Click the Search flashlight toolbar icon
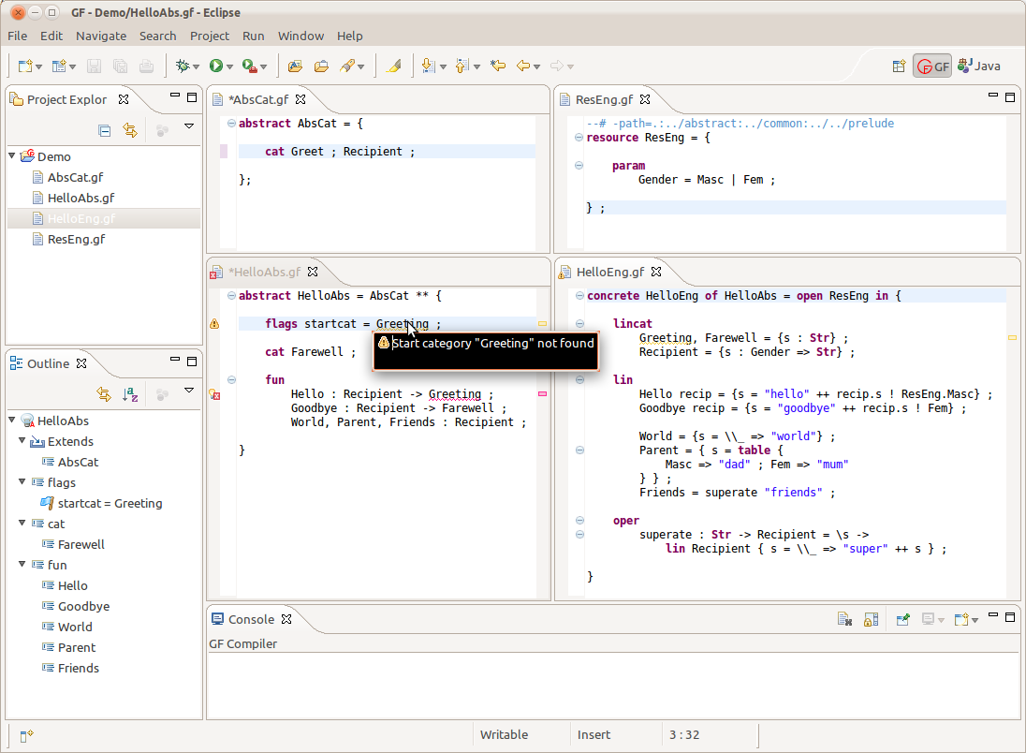Screen dimensions: 1026x753 click(347, 66)
